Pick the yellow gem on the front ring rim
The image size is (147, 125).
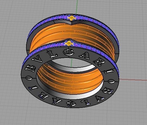69,43
